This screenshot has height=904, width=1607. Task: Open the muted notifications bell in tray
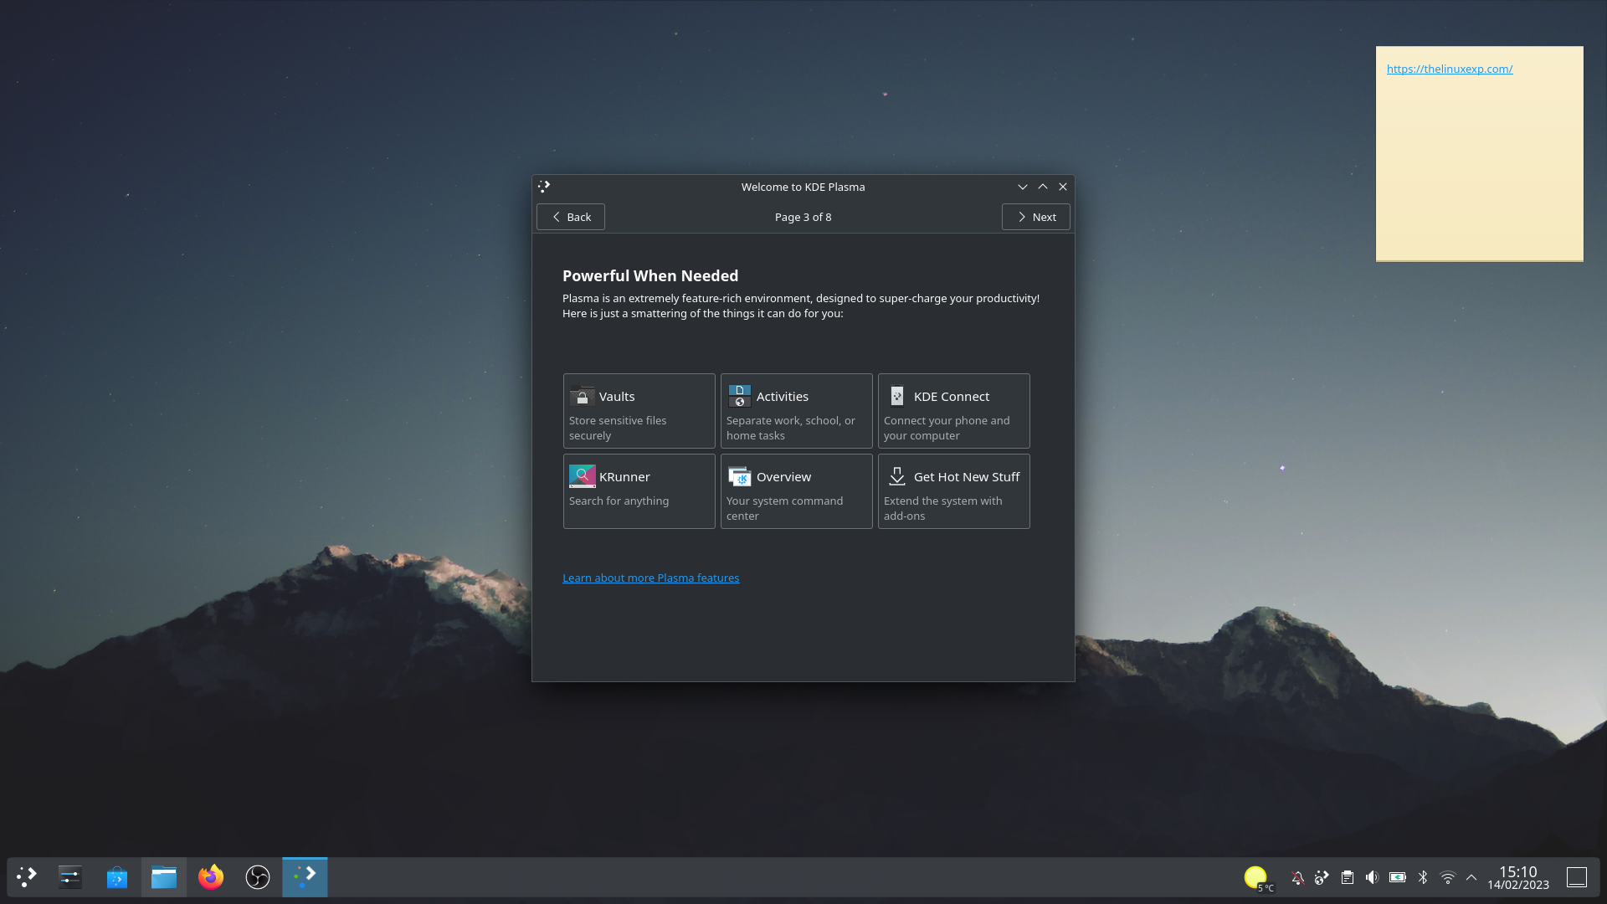pos(1297,877)
